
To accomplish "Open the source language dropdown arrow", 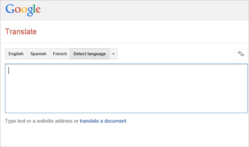I will click(113, 54).
